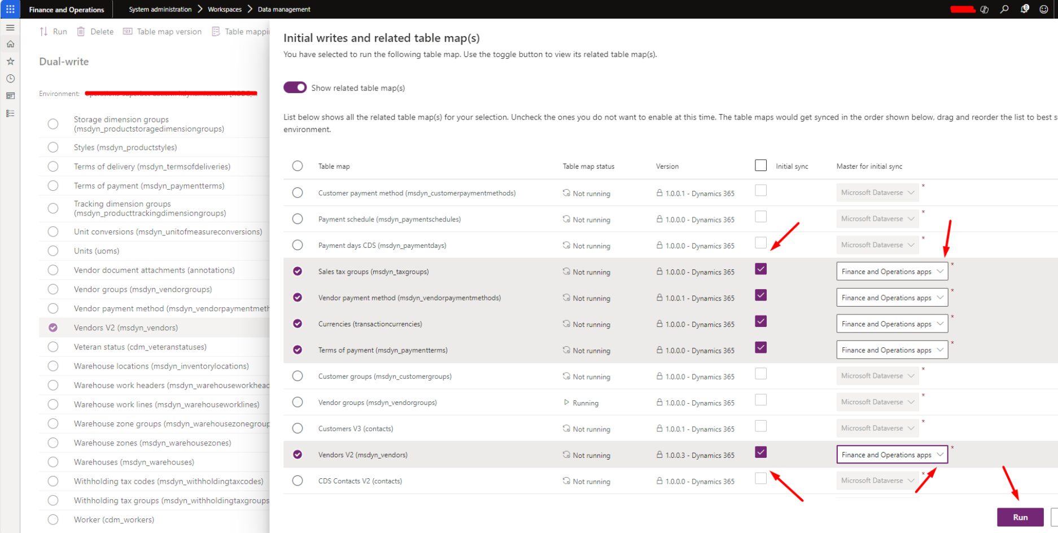Screen dimensions: 1058x533
Task: Click Master for initial sync header
Action: (x=869, y=166)
